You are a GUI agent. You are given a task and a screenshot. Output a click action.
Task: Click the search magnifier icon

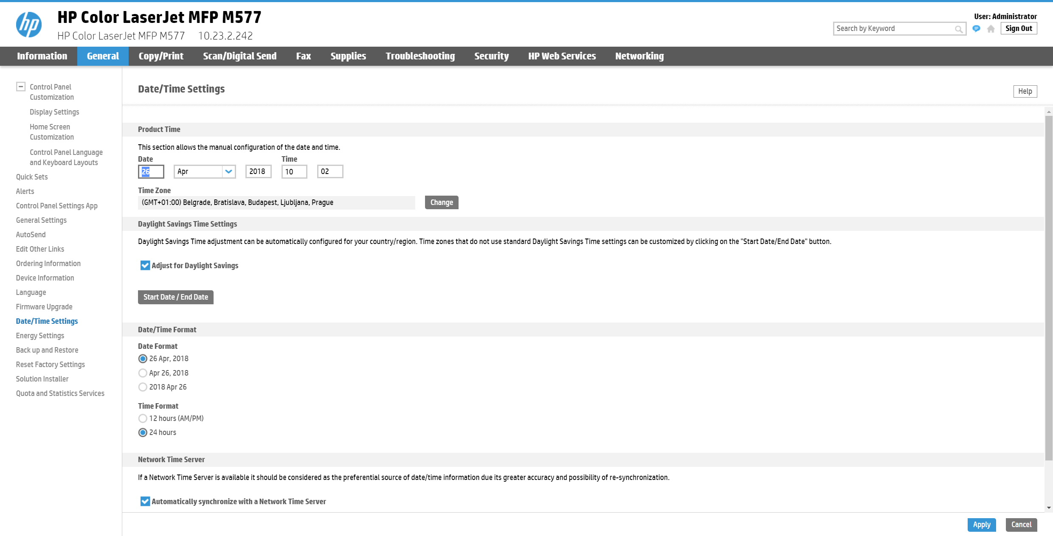point(958,29)
